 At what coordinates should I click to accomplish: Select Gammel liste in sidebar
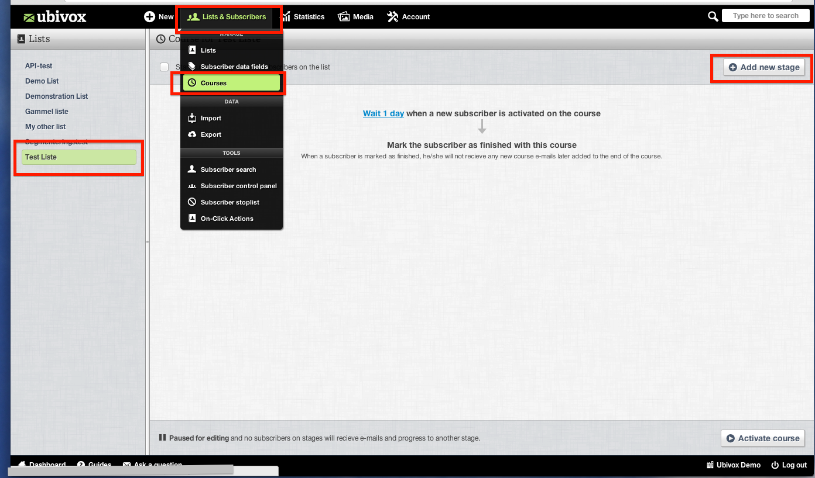coord(47,112)
